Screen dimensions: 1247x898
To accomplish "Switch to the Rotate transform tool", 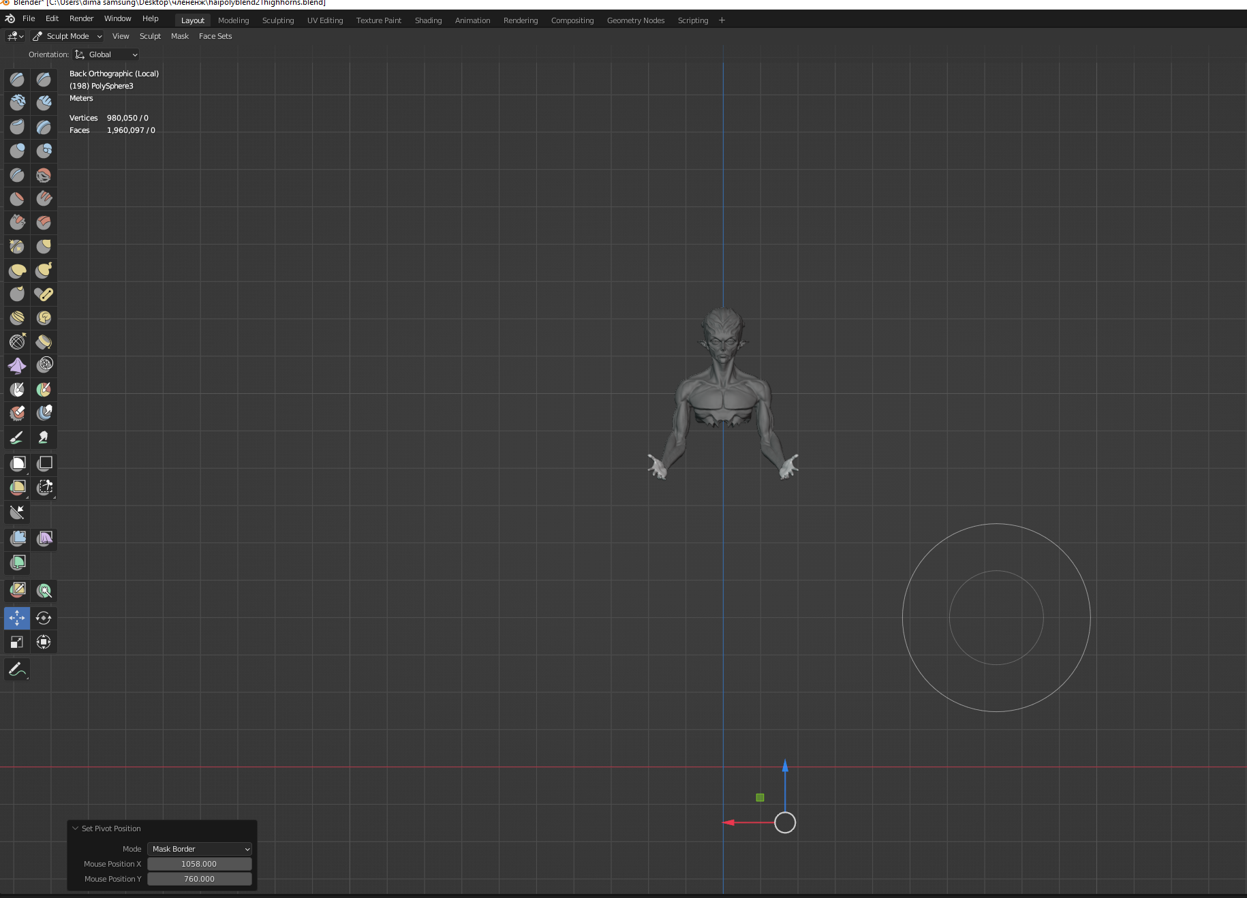I will pyautogui.click(x=44, y=618).
